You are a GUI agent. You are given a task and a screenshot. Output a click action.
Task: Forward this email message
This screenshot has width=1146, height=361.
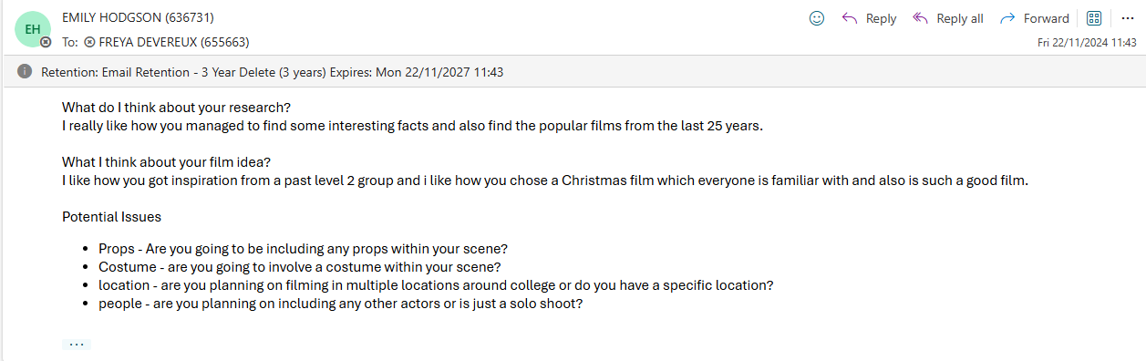coord(1034,18)
